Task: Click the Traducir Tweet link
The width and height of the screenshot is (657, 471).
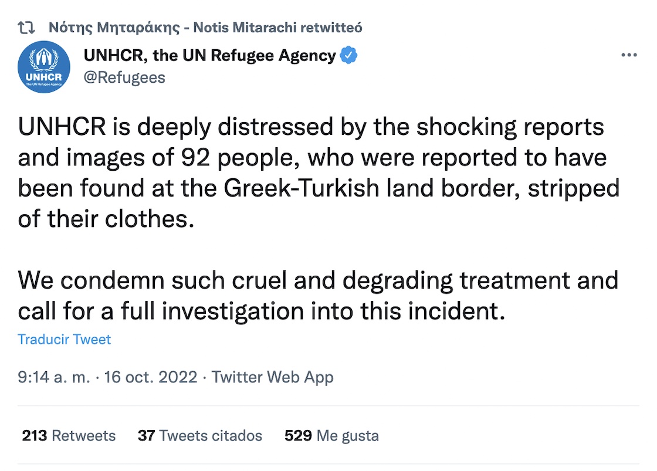Action: [65, 340]
